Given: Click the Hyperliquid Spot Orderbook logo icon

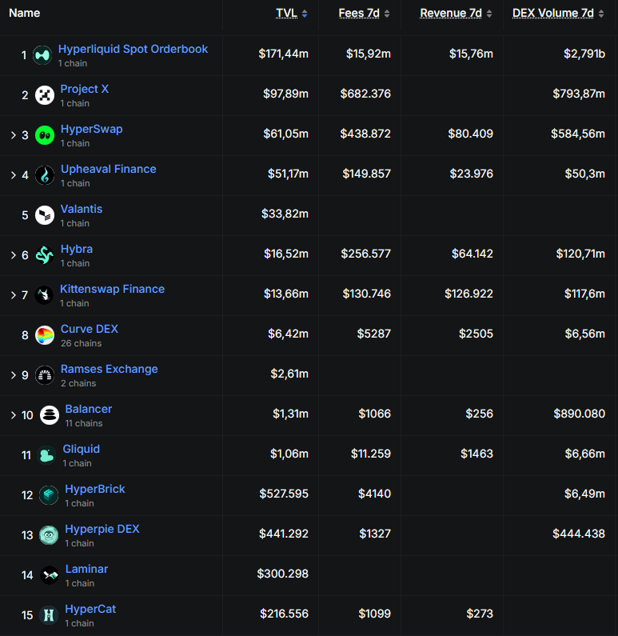Looking at the screenshot, I should click(x=42, y=55).
